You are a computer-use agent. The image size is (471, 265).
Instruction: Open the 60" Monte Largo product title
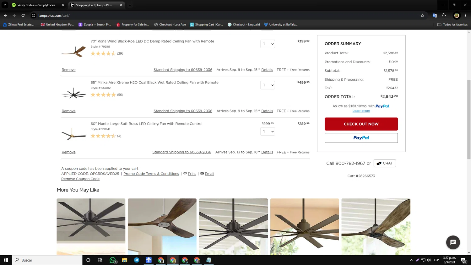coord(146,124)
